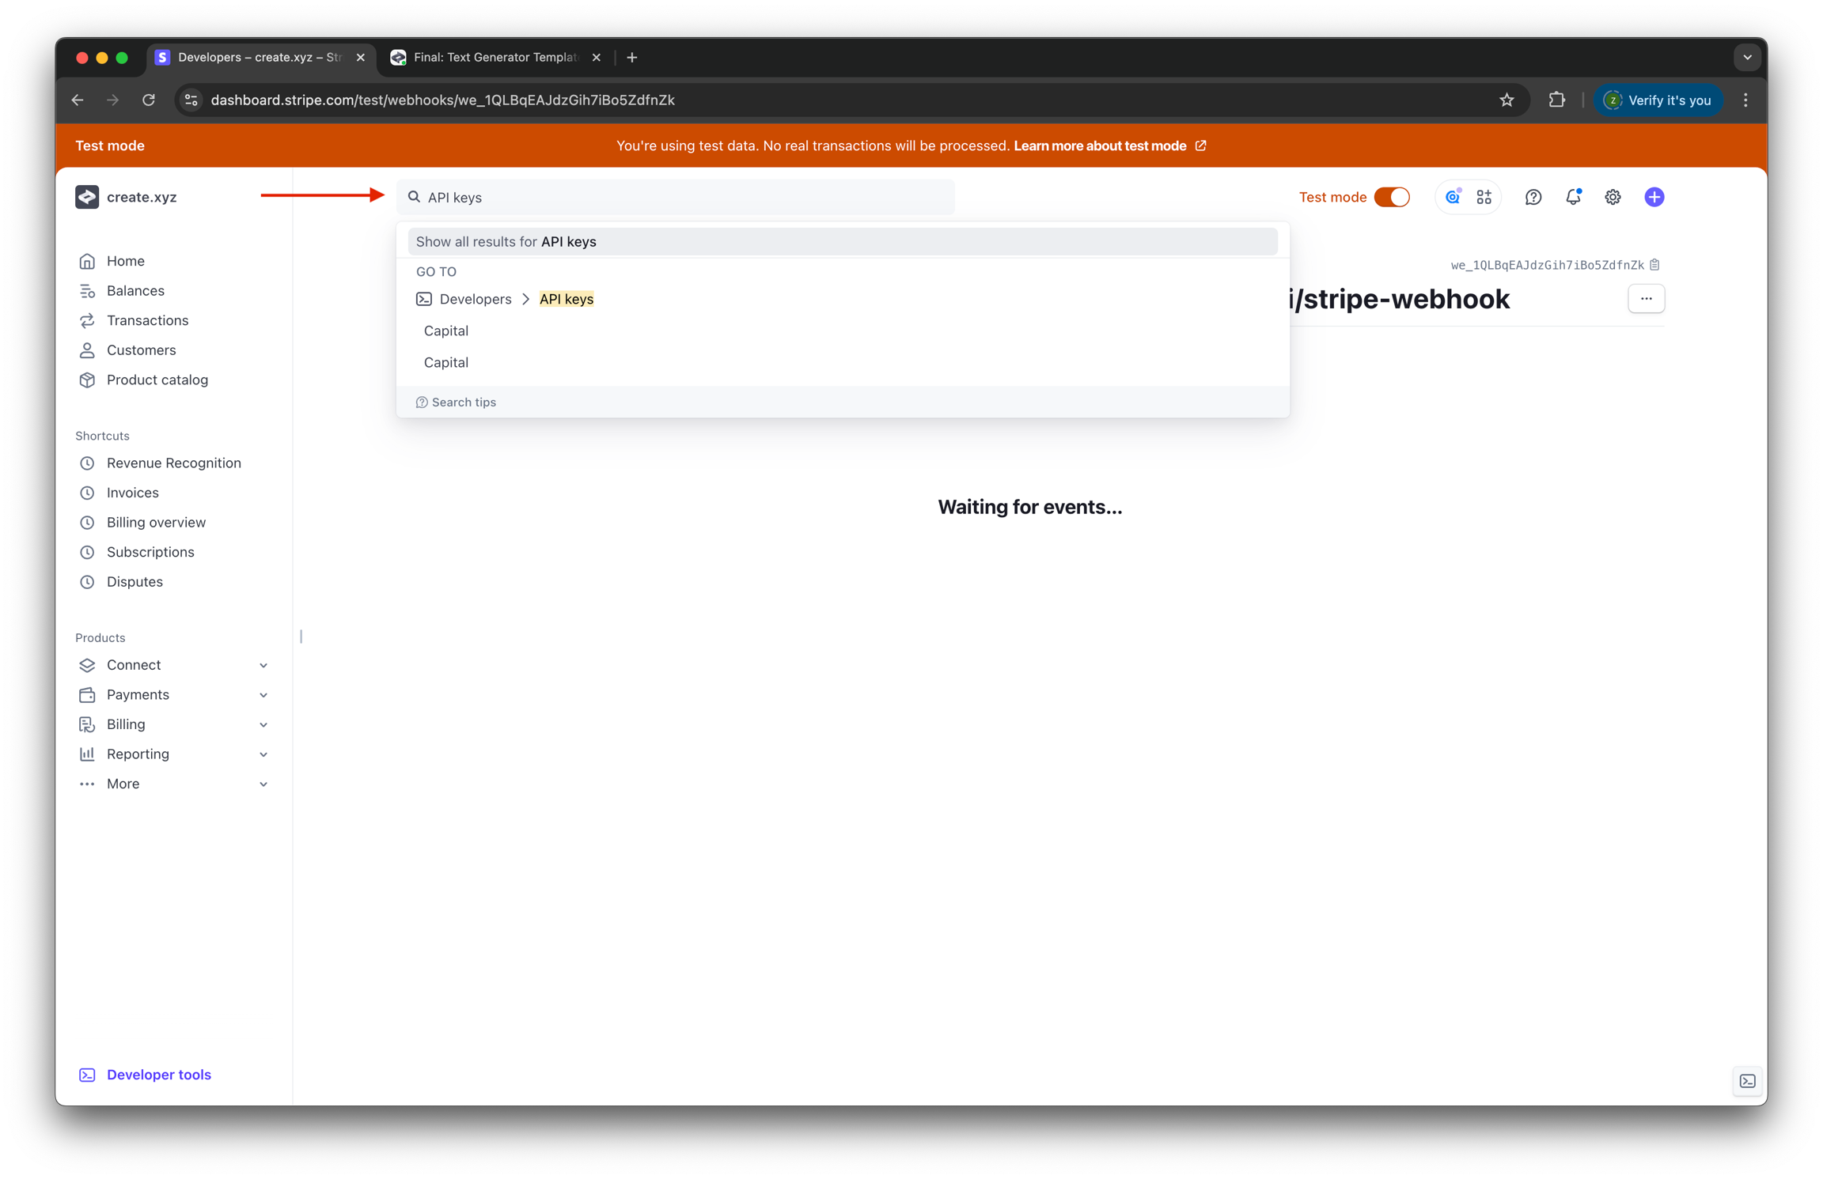This screenshot has width=1823, height=1179.
Task: Switch to Final: Text Generator Template tab
Action: coord(495,57)
